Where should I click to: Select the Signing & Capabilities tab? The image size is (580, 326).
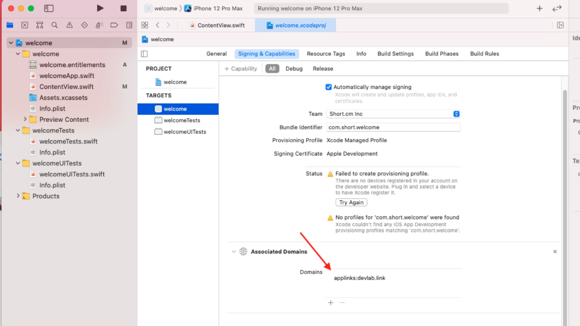pos(266,54)
